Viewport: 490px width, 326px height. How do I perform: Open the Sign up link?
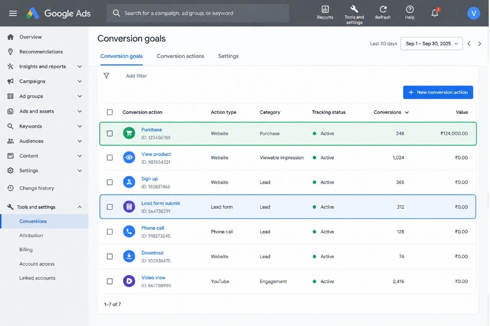click(x=149, y=178)
